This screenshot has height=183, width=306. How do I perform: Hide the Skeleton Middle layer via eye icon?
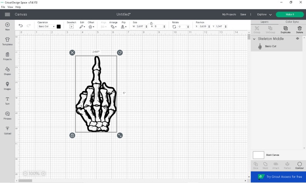tap(298, 39)
